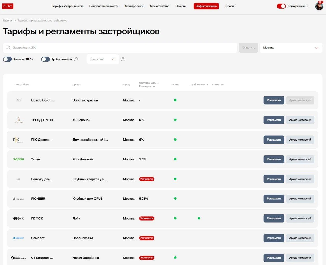This screenshot has width=326, height=265.
Task: Open Мои продажи section
Action: [134, 6]
